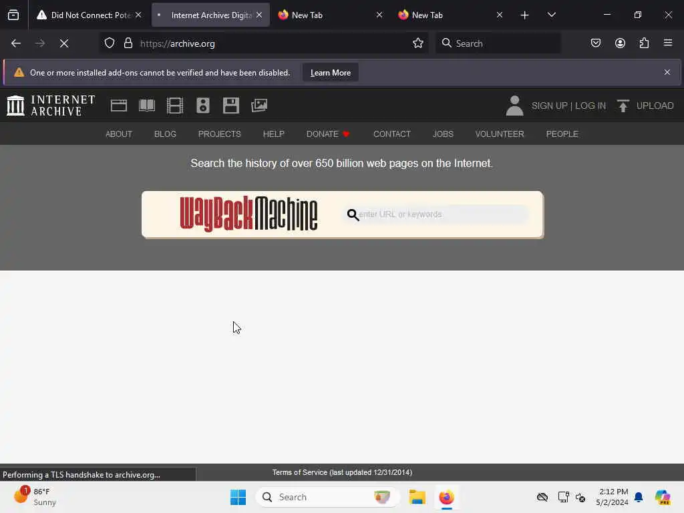Click the Wayback Machine logo
Viewport: 684px width, 513px height.
[x=248, y=214]
